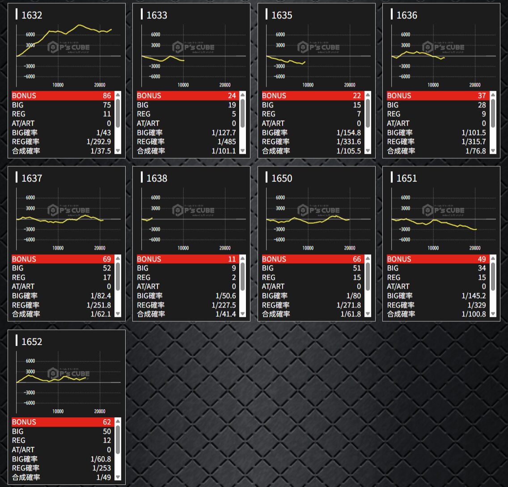Click the scrollbar thumb in machine 1638 stats
508x487 pixels.
click(242, 277)
